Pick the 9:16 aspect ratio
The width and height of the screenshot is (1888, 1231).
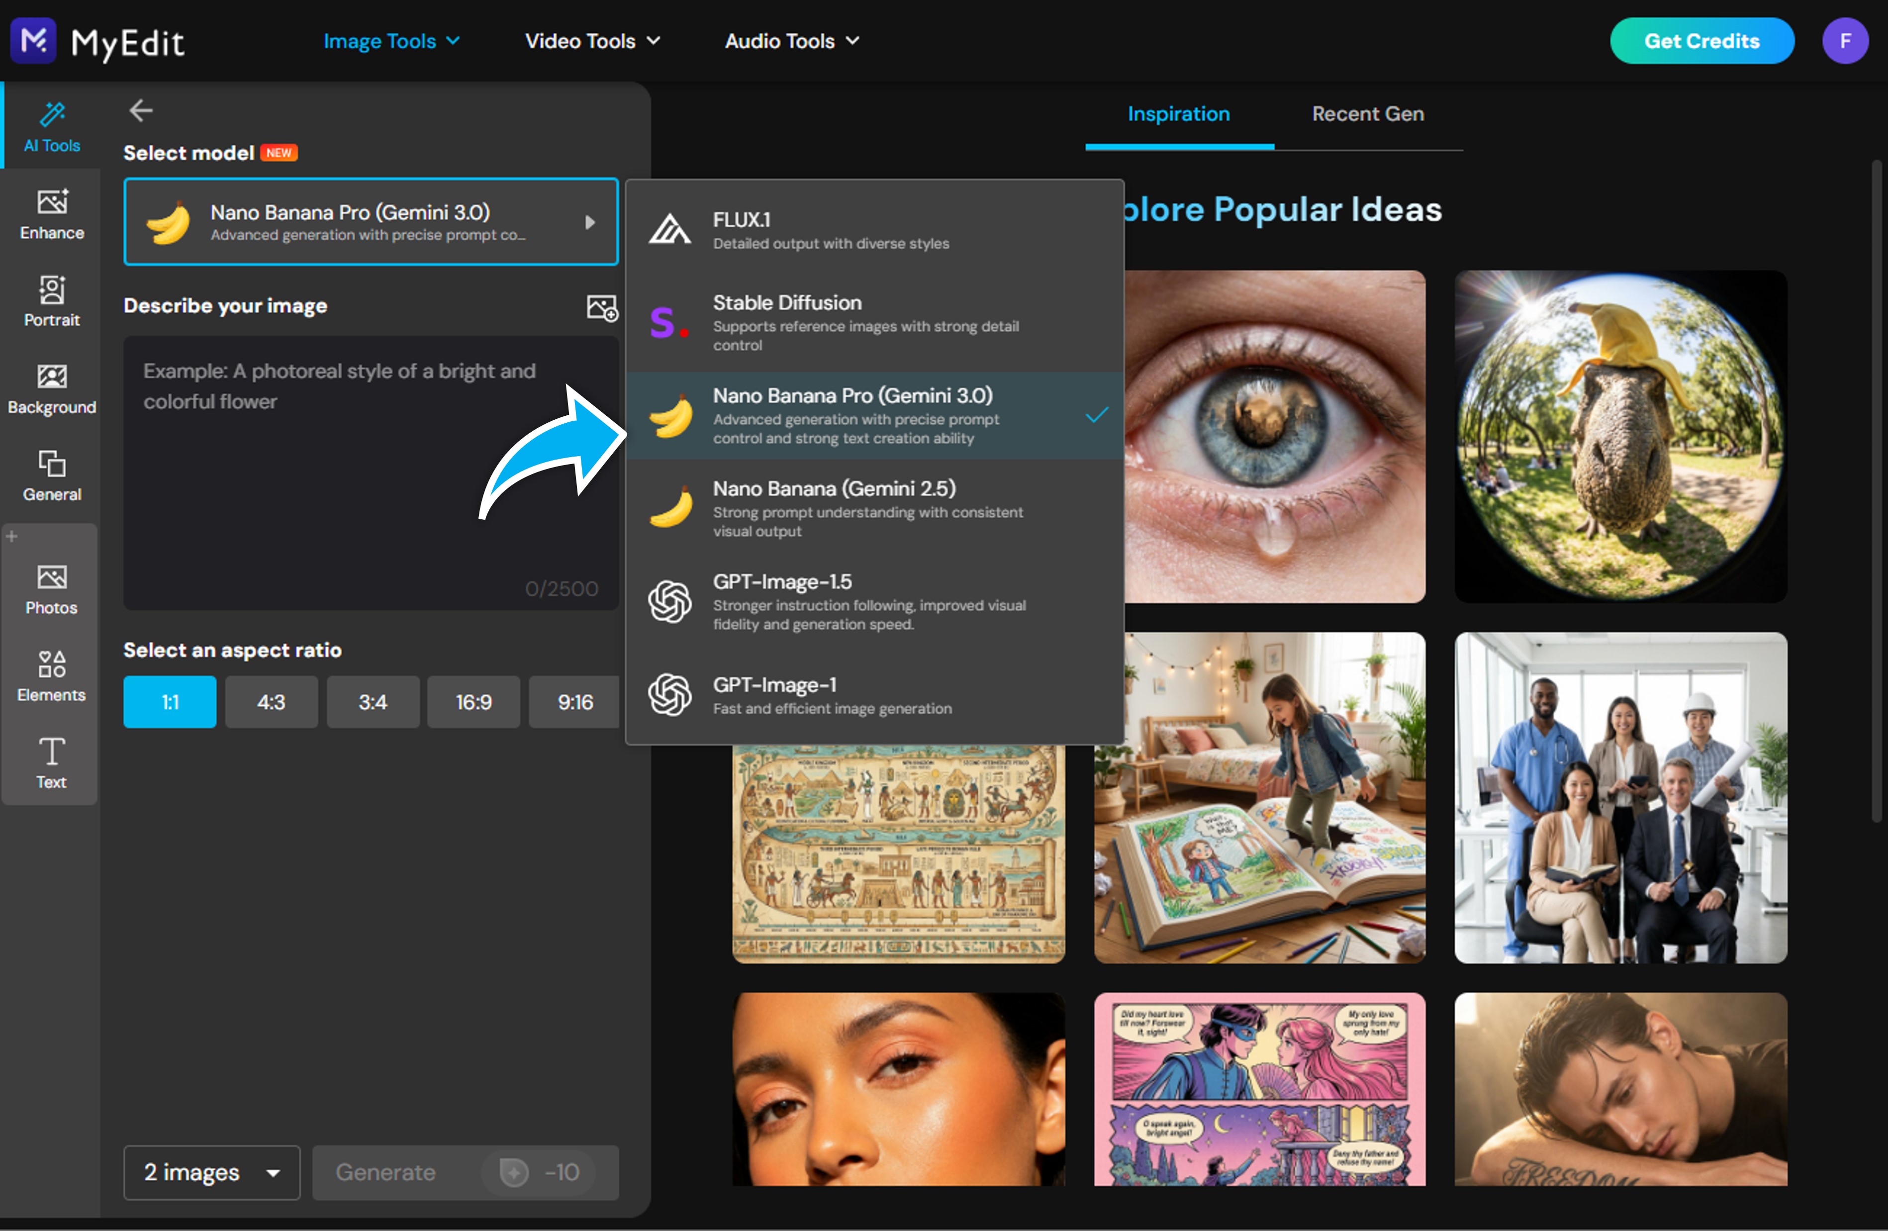[574, 702]
